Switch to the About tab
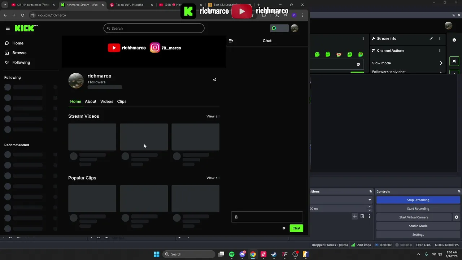The width and height of the screenshot is (462, 260). pyautogui.click(x=91, y=101)
